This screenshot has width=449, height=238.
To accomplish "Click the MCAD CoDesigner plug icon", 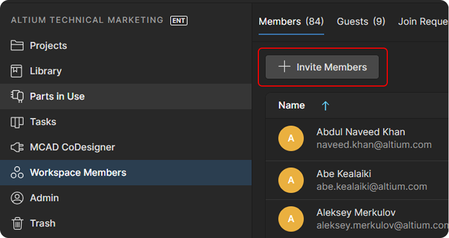I will coord(17,147).
